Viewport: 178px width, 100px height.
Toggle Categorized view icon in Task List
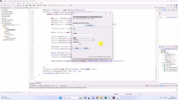click(x=164, y=10)
